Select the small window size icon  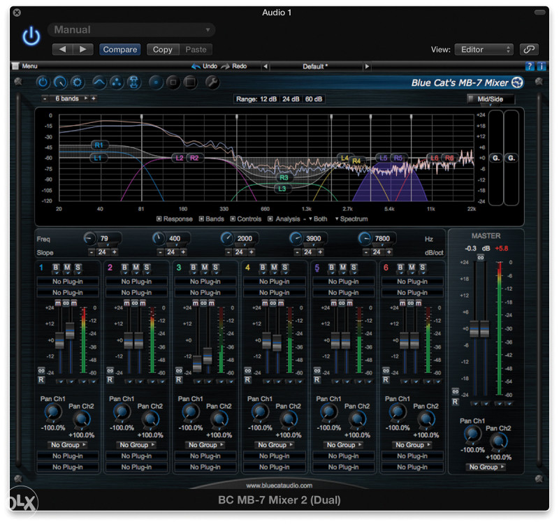156,82
